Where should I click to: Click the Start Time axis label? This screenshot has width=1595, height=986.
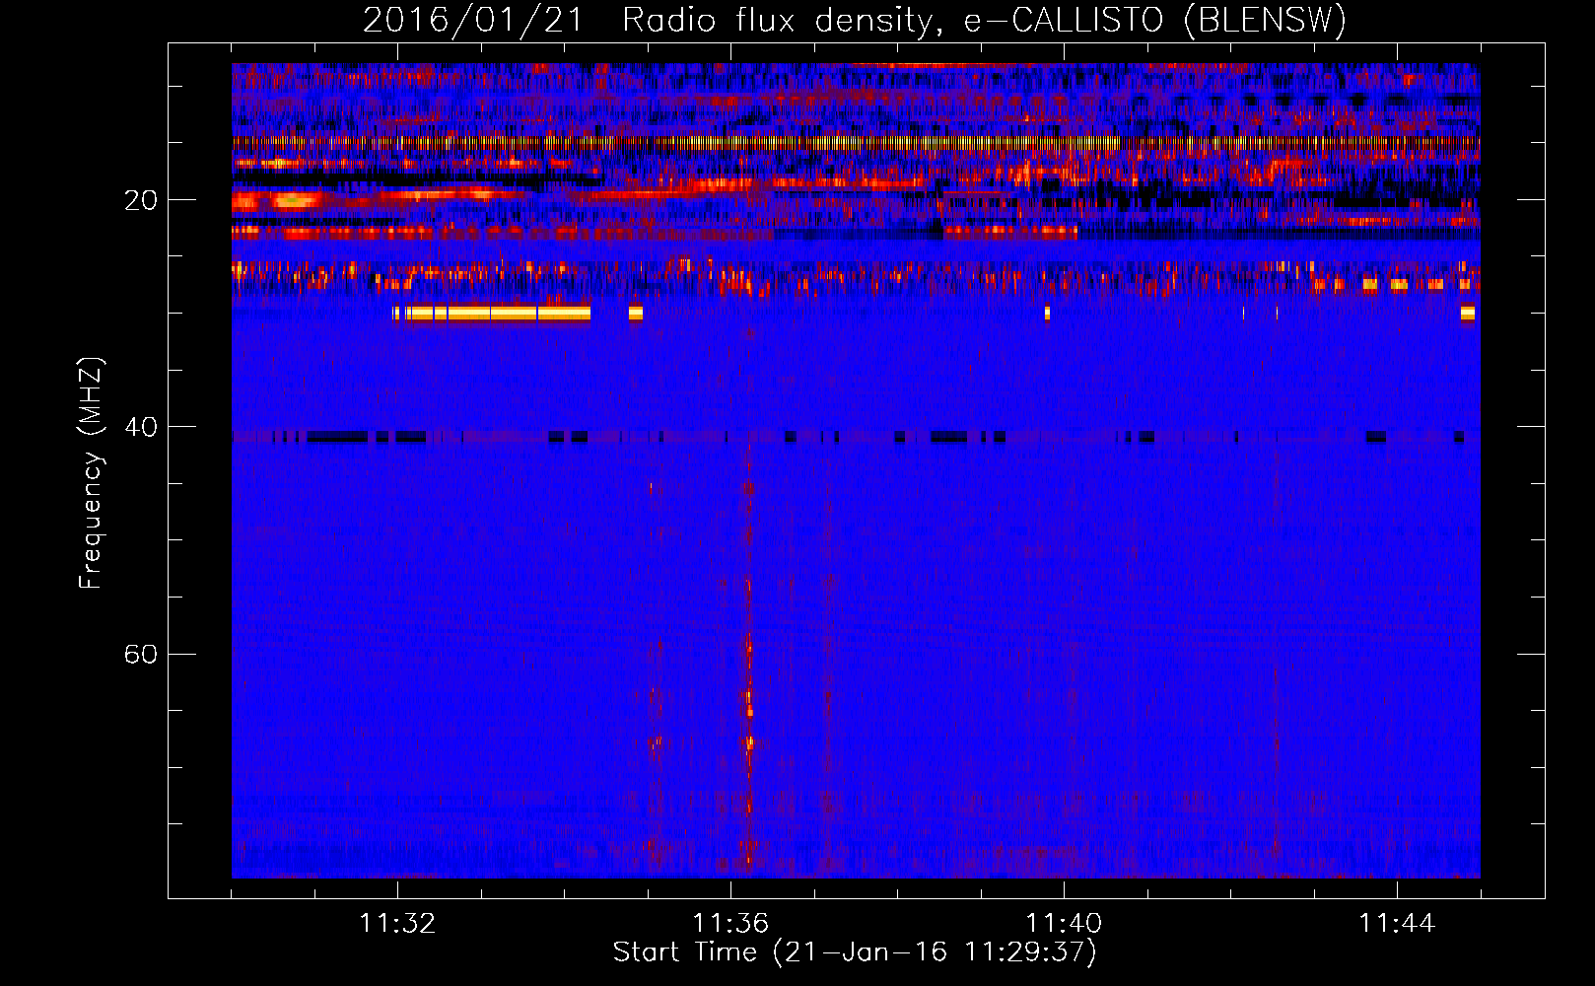pyautogui.click(x=854, y=952)
